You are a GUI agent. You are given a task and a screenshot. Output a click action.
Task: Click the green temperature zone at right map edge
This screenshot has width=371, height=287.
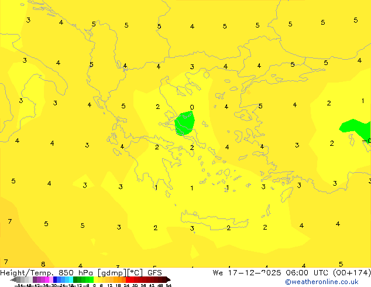point(358,129)
